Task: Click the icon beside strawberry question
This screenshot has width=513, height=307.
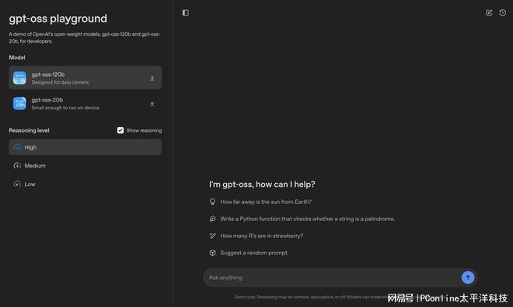Action: [x=213, y=236]
